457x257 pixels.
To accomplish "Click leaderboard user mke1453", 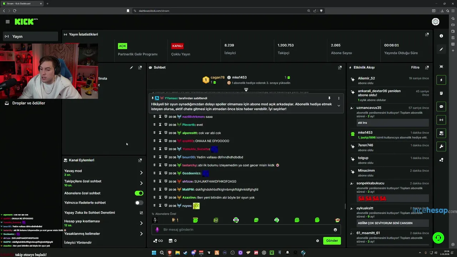I will (239, 77).
